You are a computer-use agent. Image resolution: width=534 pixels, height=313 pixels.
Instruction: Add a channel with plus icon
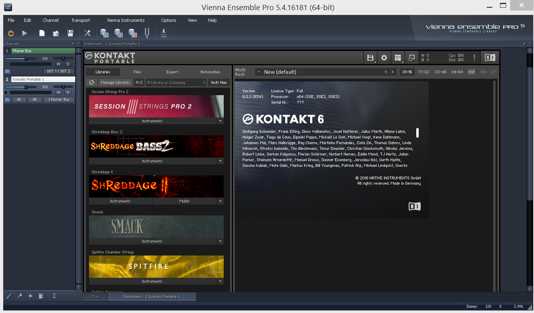(30, 296)
